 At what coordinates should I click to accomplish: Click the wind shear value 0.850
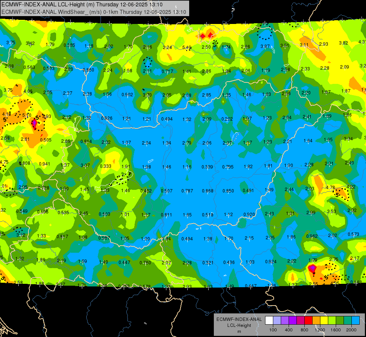(x=228, y=191)
